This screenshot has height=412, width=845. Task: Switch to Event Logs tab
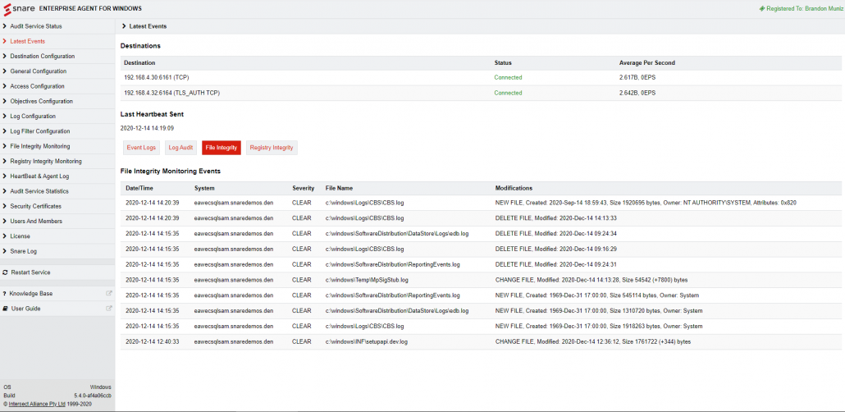click(x=140, y=148)
